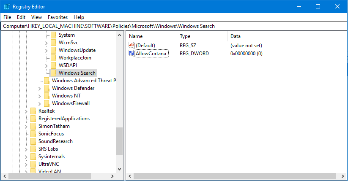This screenshot has width=348, height=181.
Task: Click the AllowCortana DWORD value icon
Action: tap(132, 53)
